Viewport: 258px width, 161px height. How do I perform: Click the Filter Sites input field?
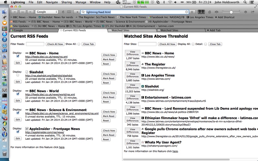tap(147, 44)
